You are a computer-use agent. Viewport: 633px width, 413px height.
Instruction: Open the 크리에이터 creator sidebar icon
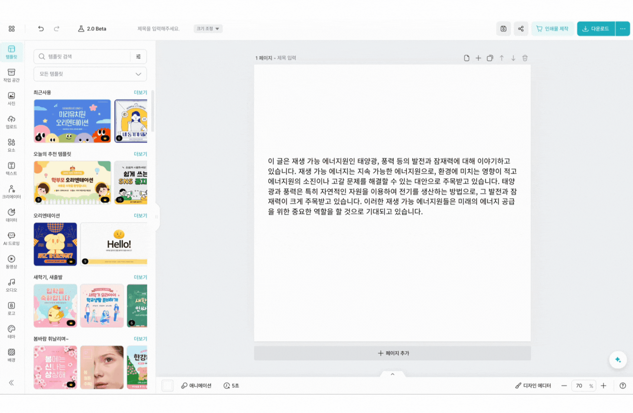[11, 192]
